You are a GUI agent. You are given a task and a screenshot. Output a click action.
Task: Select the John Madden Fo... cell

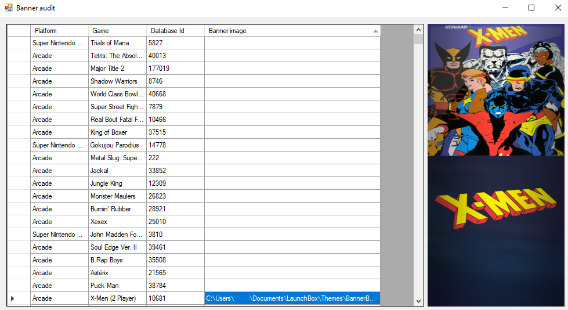117,235
